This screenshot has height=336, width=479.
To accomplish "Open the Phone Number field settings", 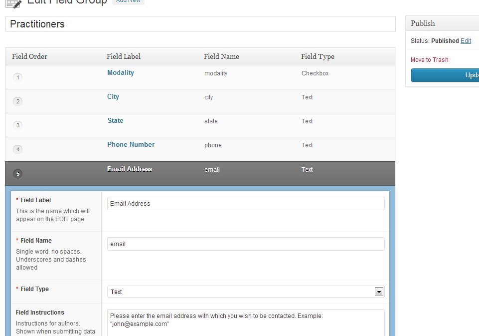I will pos(131,144).
